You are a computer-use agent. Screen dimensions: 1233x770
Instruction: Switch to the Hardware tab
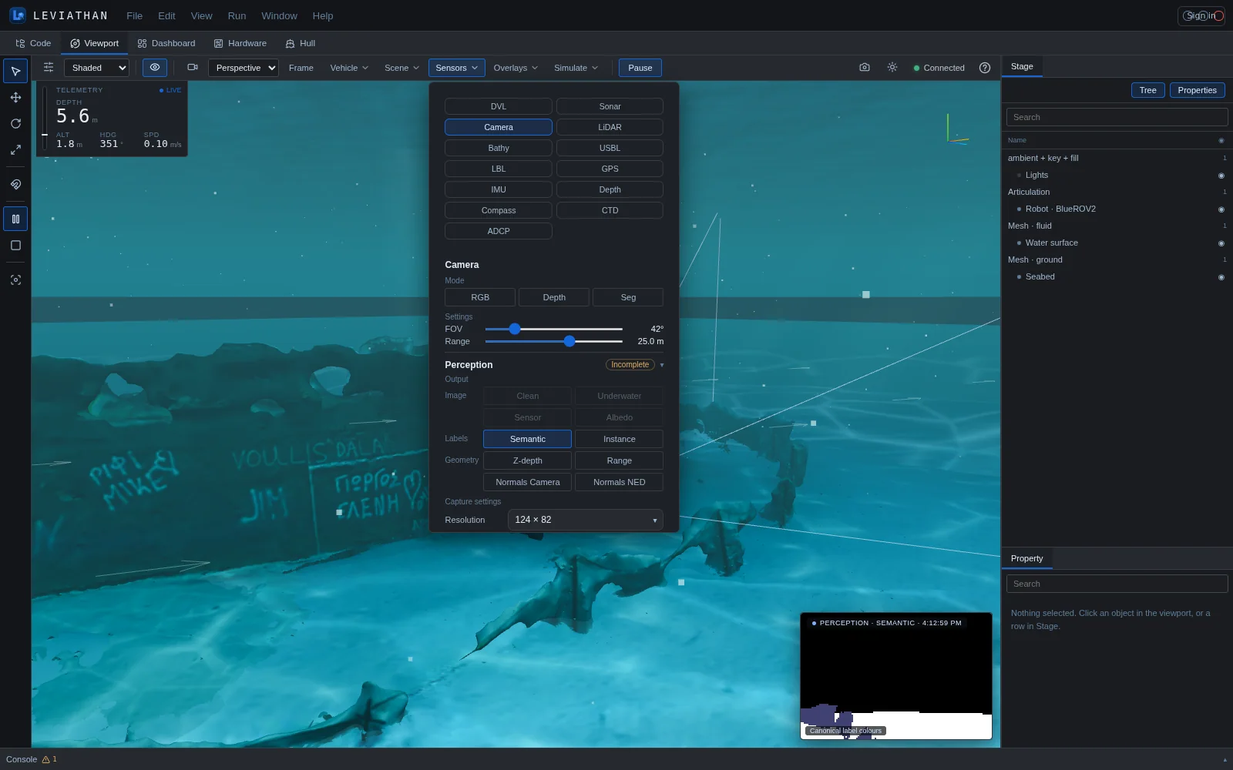(x=240, y=43)
